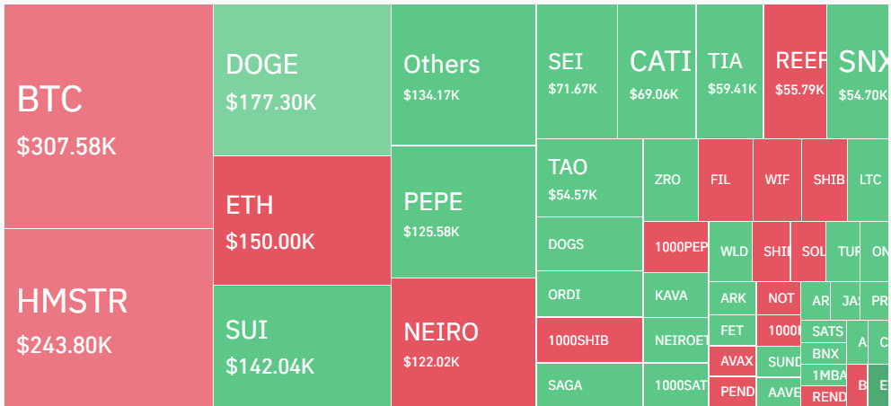
Task: Click the BTC $307.58K tile
Action: pyautogui.click(x=108, y=117)
